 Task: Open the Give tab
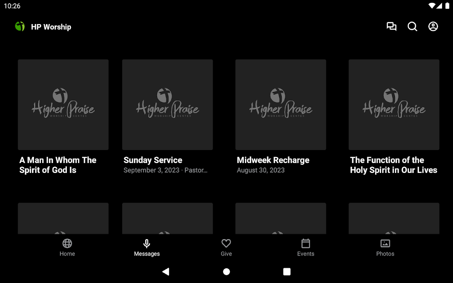click(x=226, y=248)
